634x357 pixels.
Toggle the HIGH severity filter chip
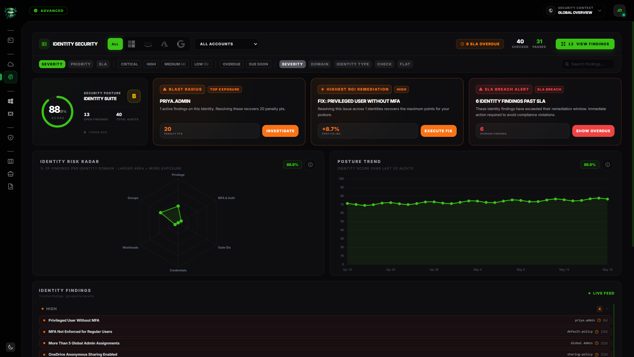(151, 64)
